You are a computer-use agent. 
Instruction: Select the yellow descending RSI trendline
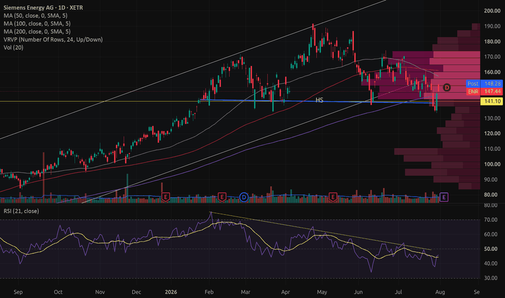pyautogui.click(x=320, y=231)
